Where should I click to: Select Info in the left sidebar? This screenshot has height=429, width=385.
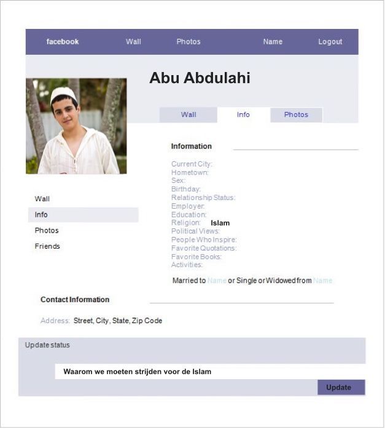[41, 215]
